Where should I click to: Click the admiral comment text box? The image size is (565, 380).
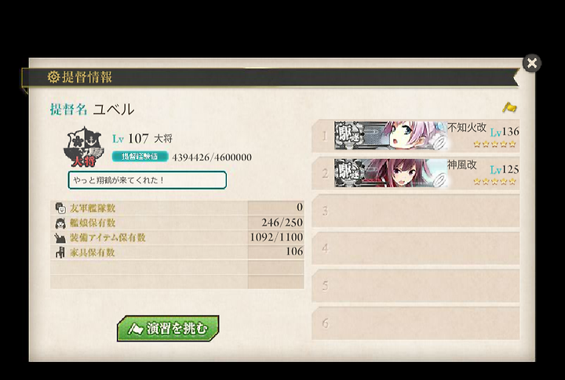pyautogui.click(x=147, y=180)
